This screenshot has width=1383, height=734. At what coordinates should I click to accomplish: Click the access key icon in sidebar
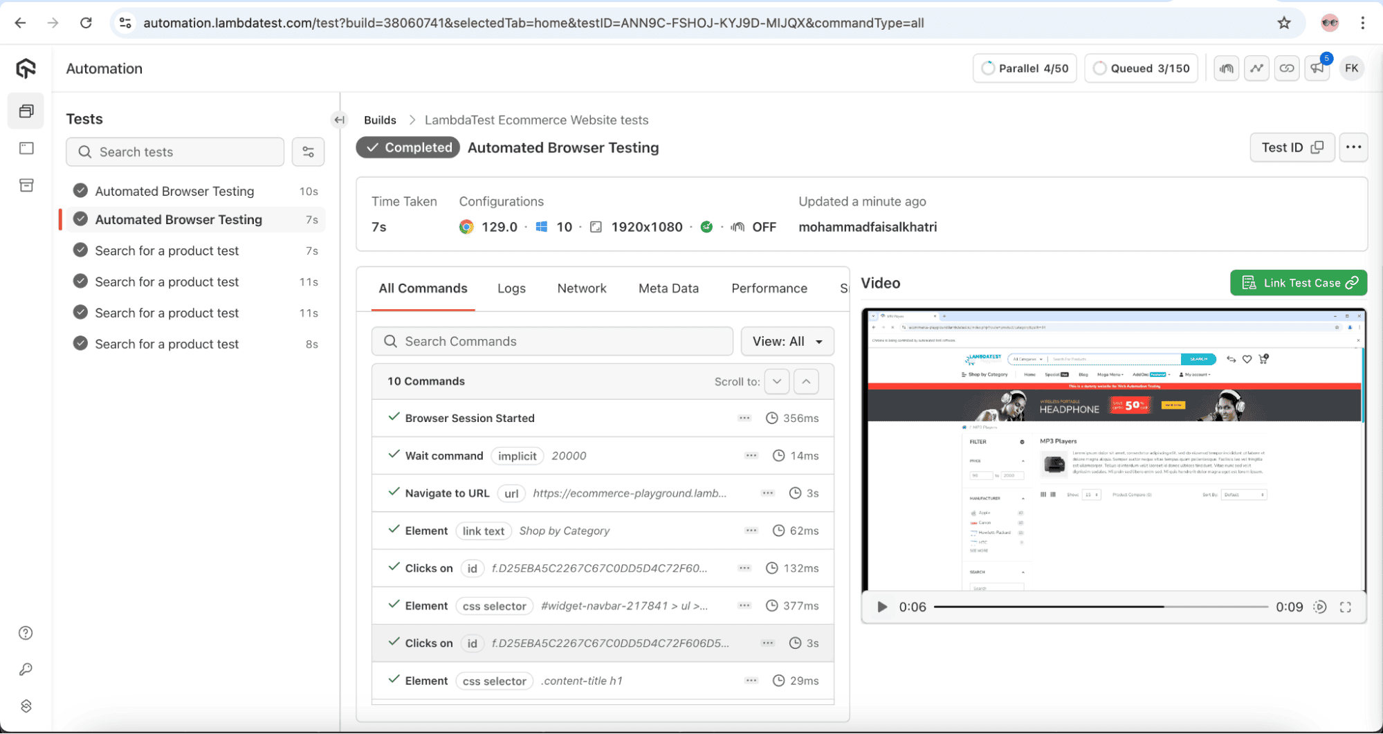tap(26, 670)
